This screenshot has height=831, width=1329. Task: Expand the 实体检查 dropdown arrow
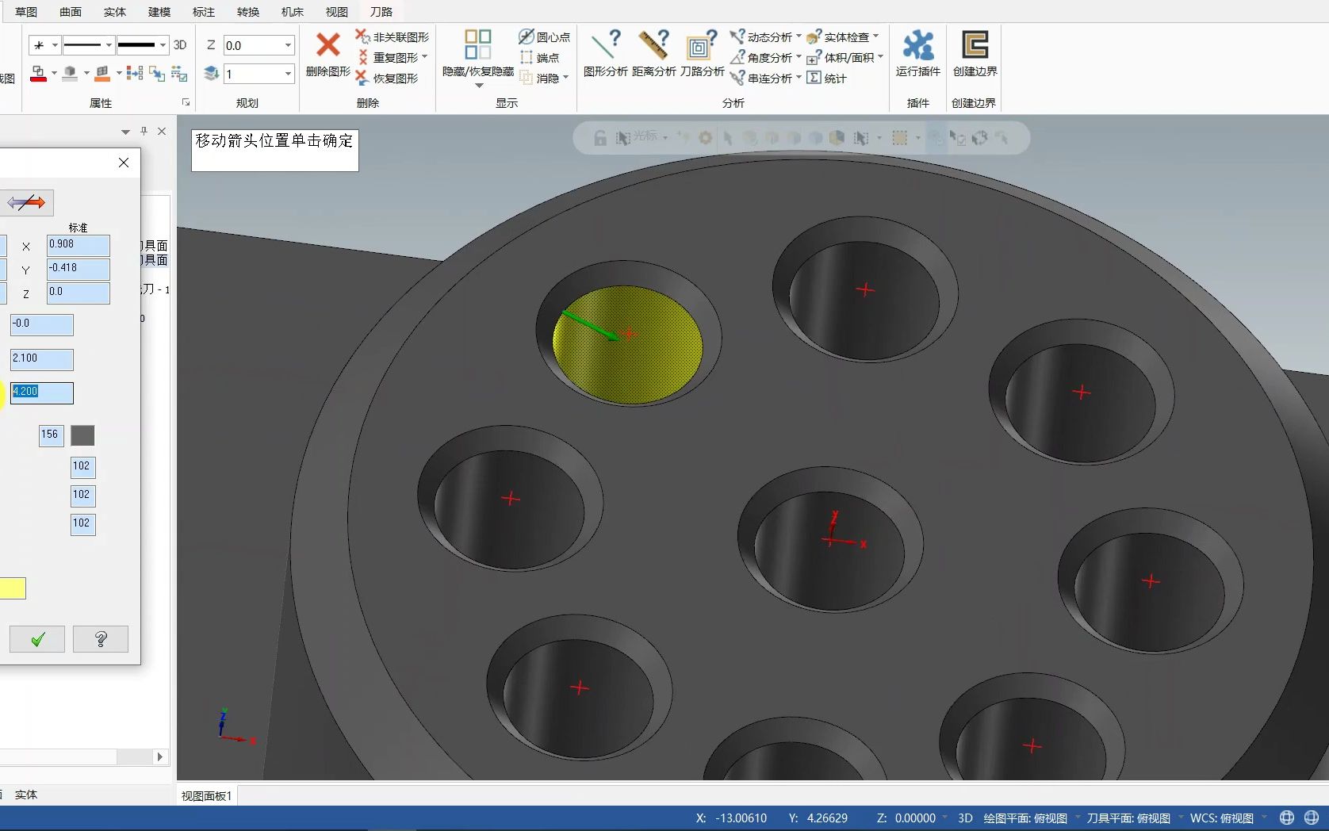[x=875, y=36]
